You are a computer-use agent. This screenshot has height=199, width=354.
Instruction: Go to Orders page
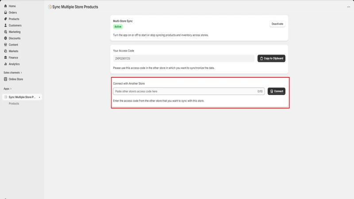13,13
